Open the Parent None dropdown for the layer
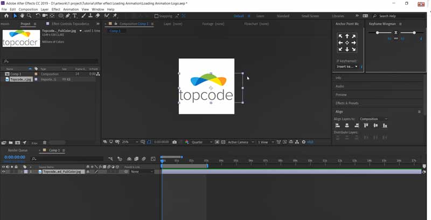The height and width of the screenshot is (220, 431). pyautogui.click(x=142, y=171)
